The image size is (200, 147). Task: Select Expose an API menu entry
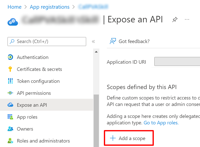[x=33, y=105]
